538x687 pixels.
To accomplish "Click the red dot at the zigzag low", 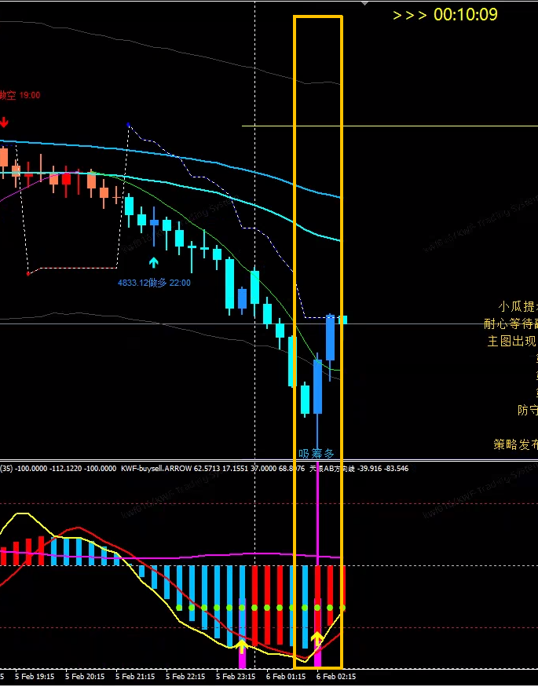I will pyautogui.click(x=28, y=274).
